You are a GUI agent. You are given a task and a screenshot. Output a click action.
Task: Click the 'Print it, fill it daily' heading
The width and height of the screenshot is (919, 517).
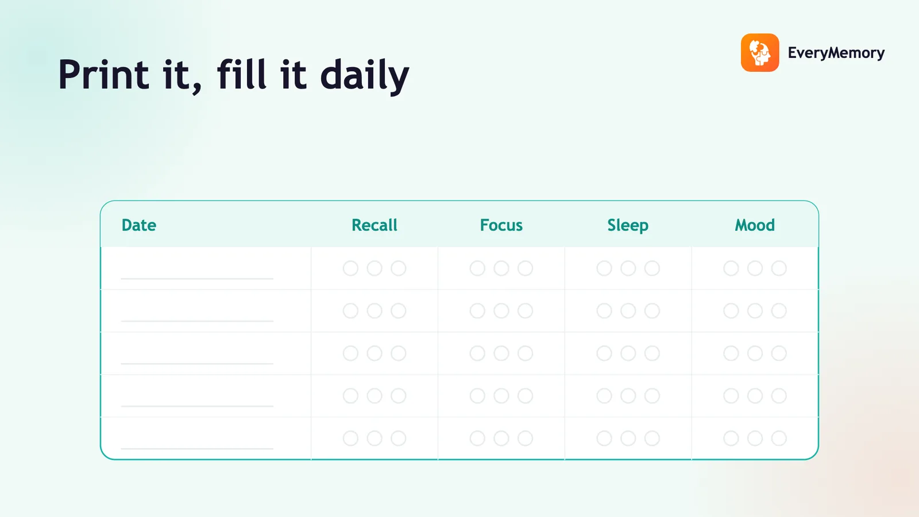[x=234, y=75]
